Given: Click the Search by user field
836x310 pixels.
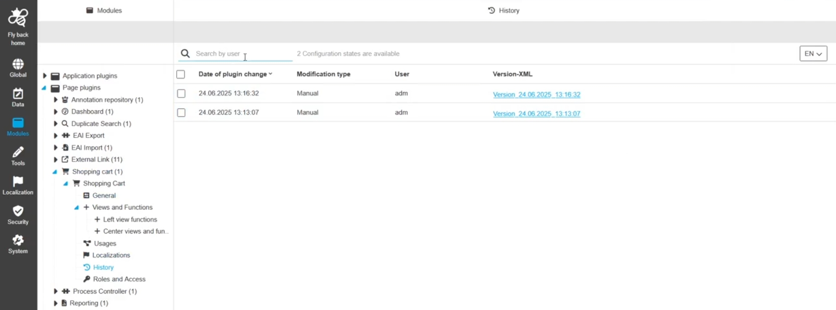Looking at the screenshot, I should [242, 54].
